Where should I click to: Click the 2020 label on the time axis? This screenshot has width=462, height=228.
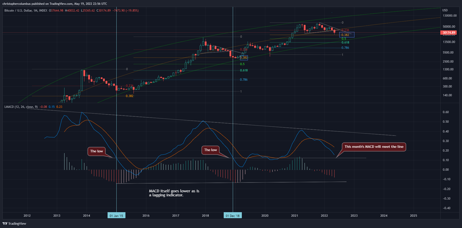[265, 216]
